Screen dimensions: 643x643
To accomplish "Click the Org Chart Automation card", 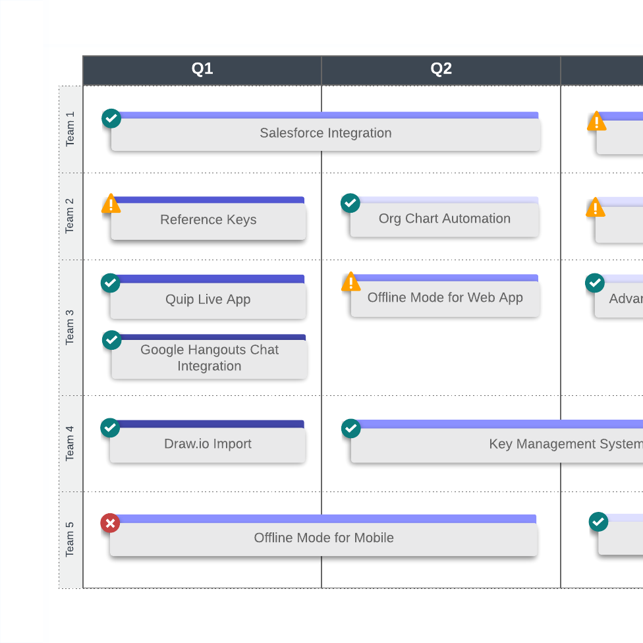I will tap(445, 219).
